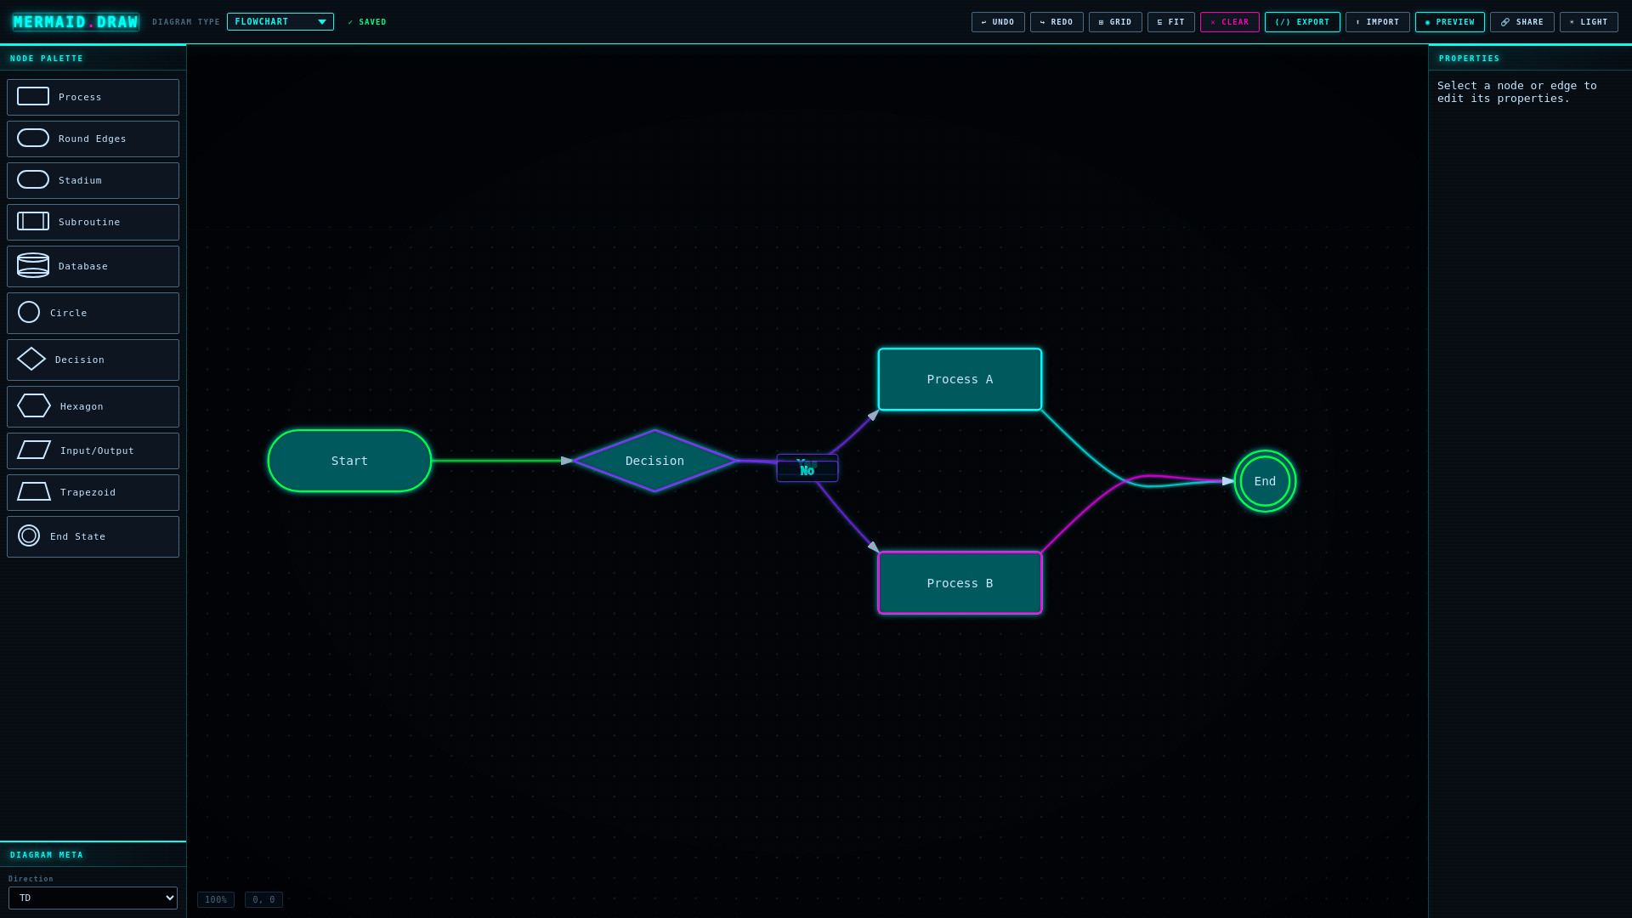Image resolution: width=1632 pixels, height=918 pixels.
Task: Click the Redo button
Action: (1057, 22)
